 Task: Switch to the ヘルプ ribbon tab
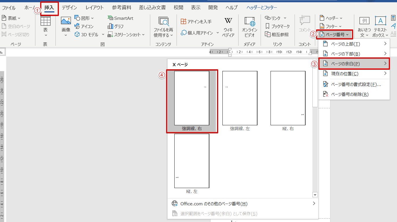(x=231, y=8)
